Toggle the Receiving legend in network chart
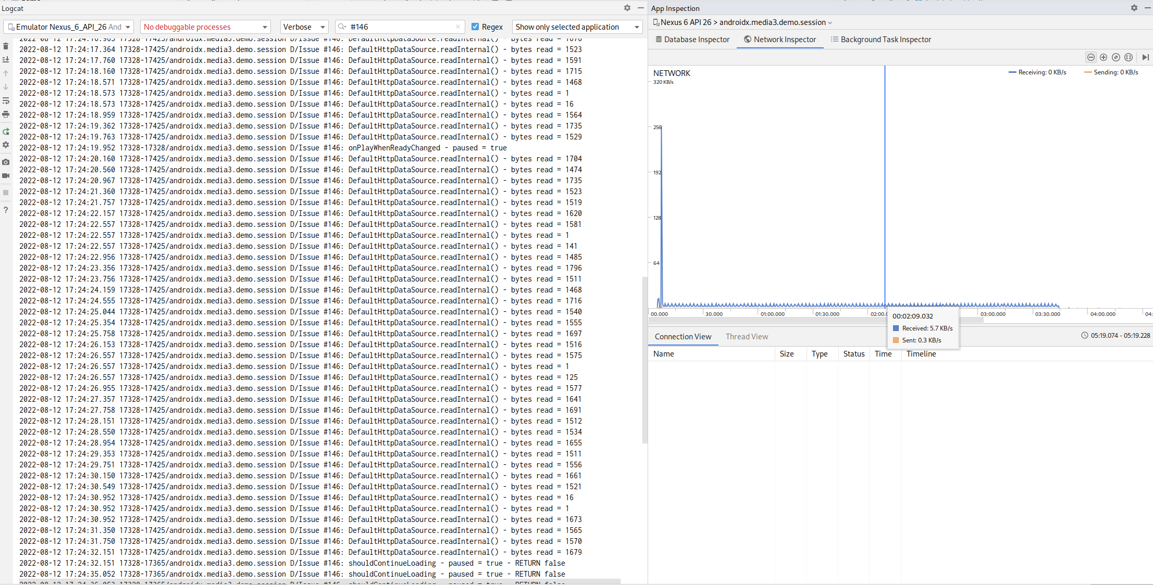Screen dimensions: 1153x585 1037,72
